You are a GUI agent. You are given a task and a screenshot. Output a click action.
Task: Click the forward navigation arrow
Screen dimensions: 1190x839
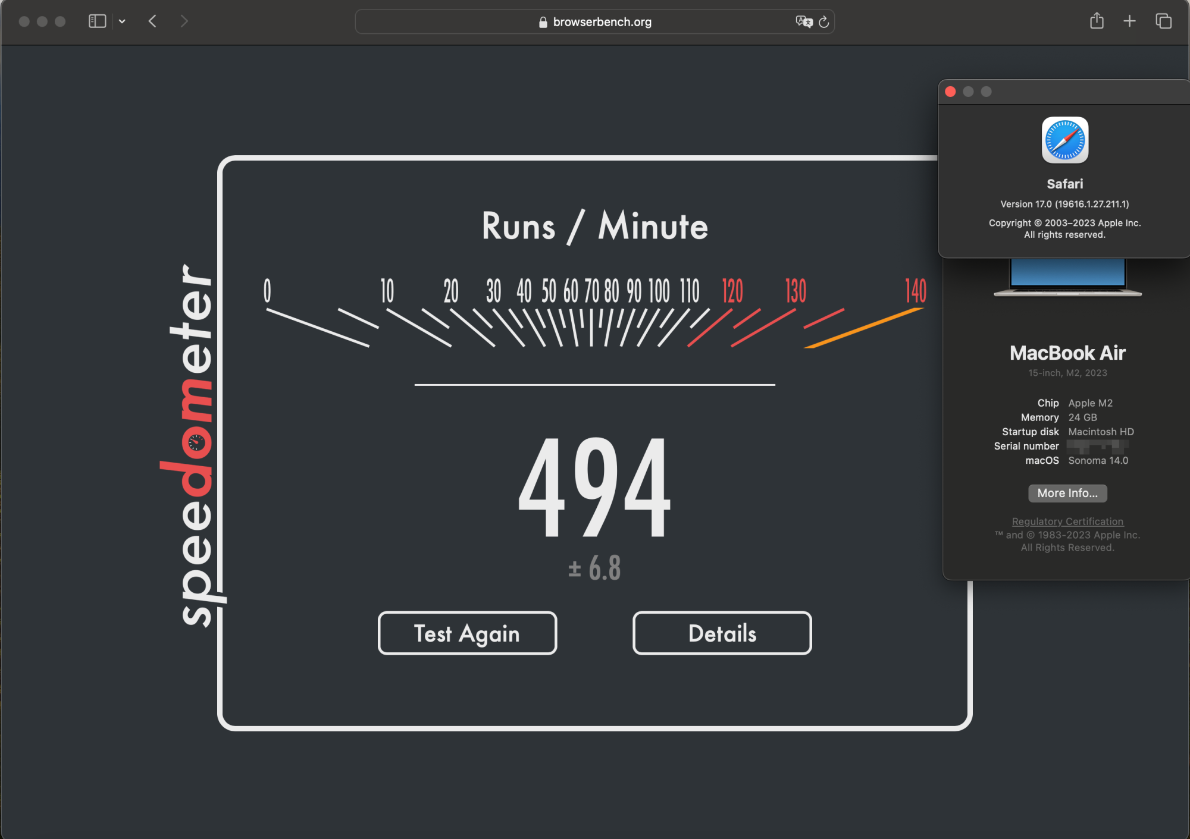[184, 21]
